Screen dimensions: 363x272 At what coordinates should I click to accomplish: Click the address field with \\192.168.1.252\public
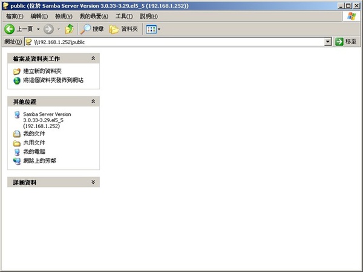tap(175, 42)
